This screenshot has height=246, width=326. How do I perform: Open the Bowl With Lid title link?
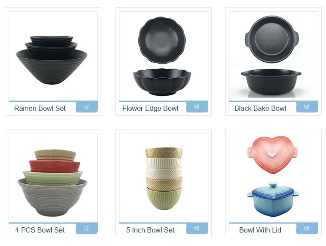tap(260, 230)
